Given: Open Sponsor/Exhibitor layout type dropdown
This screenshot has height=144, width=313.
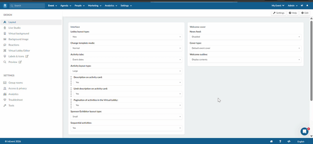Looking at the screenshot, I should (126, 117).
